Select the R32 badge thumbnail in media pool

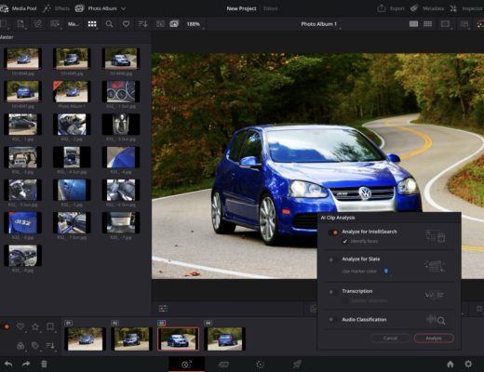pyautogui.click(x=22, y=223)
